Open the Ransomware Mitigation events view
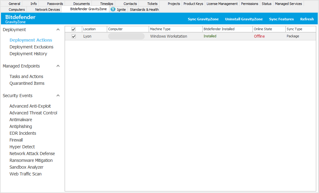The height and width of the screenshot is (193, 319). click(31, 160)
